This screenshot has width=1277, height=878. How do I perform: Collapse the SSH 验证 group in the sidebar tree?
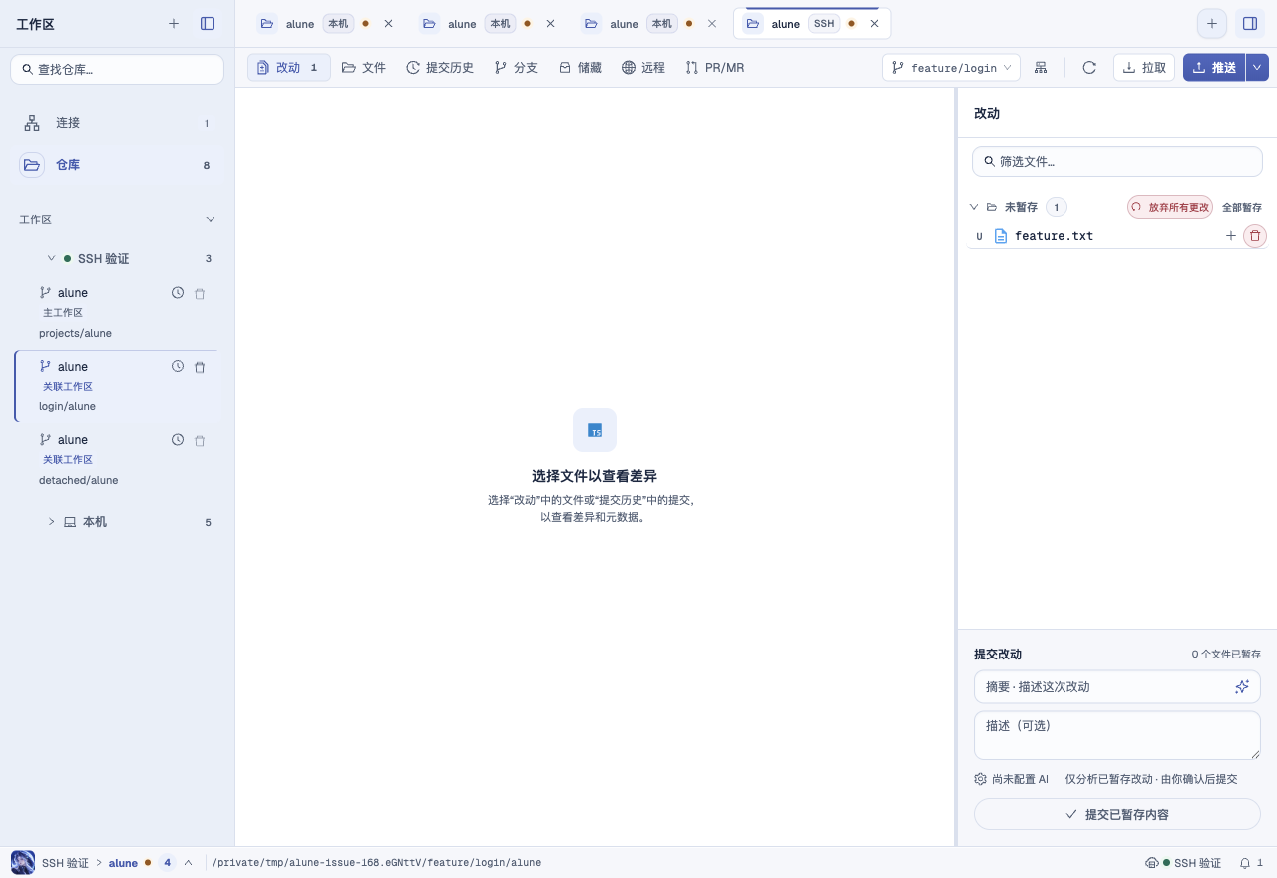pyautogui.click(x=51, y=258)
